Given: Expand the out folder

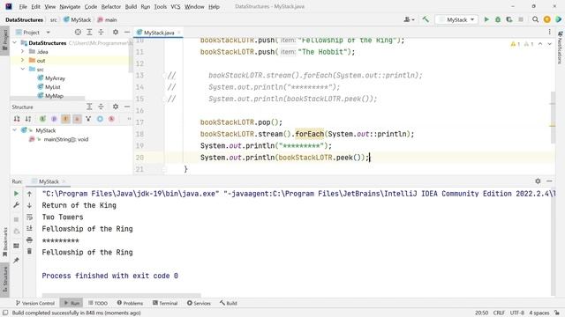Looking at the screenshot, I should tap(22, 61).
